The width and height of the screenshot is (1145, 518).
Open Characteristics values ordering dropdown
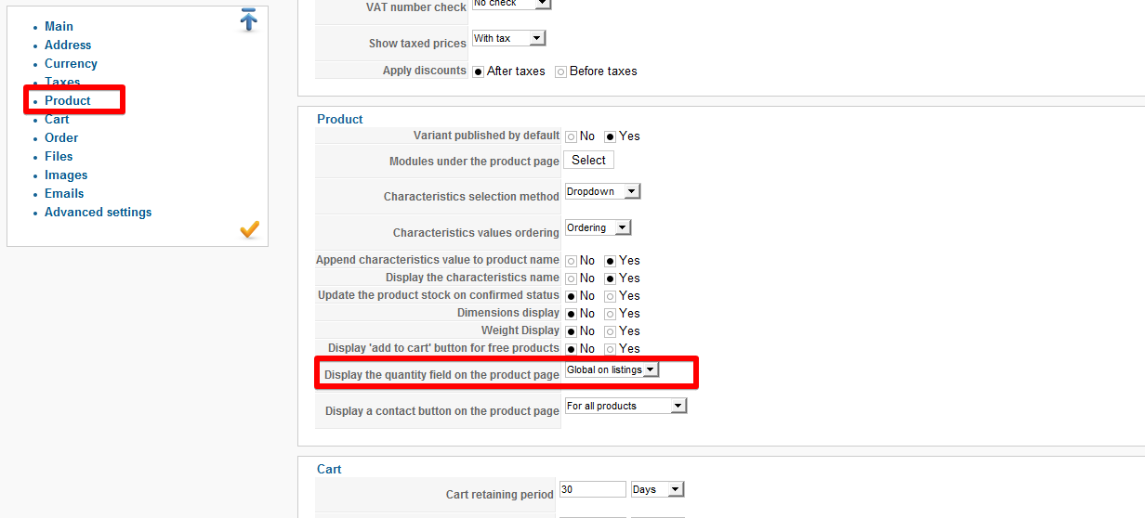(598, 227)
